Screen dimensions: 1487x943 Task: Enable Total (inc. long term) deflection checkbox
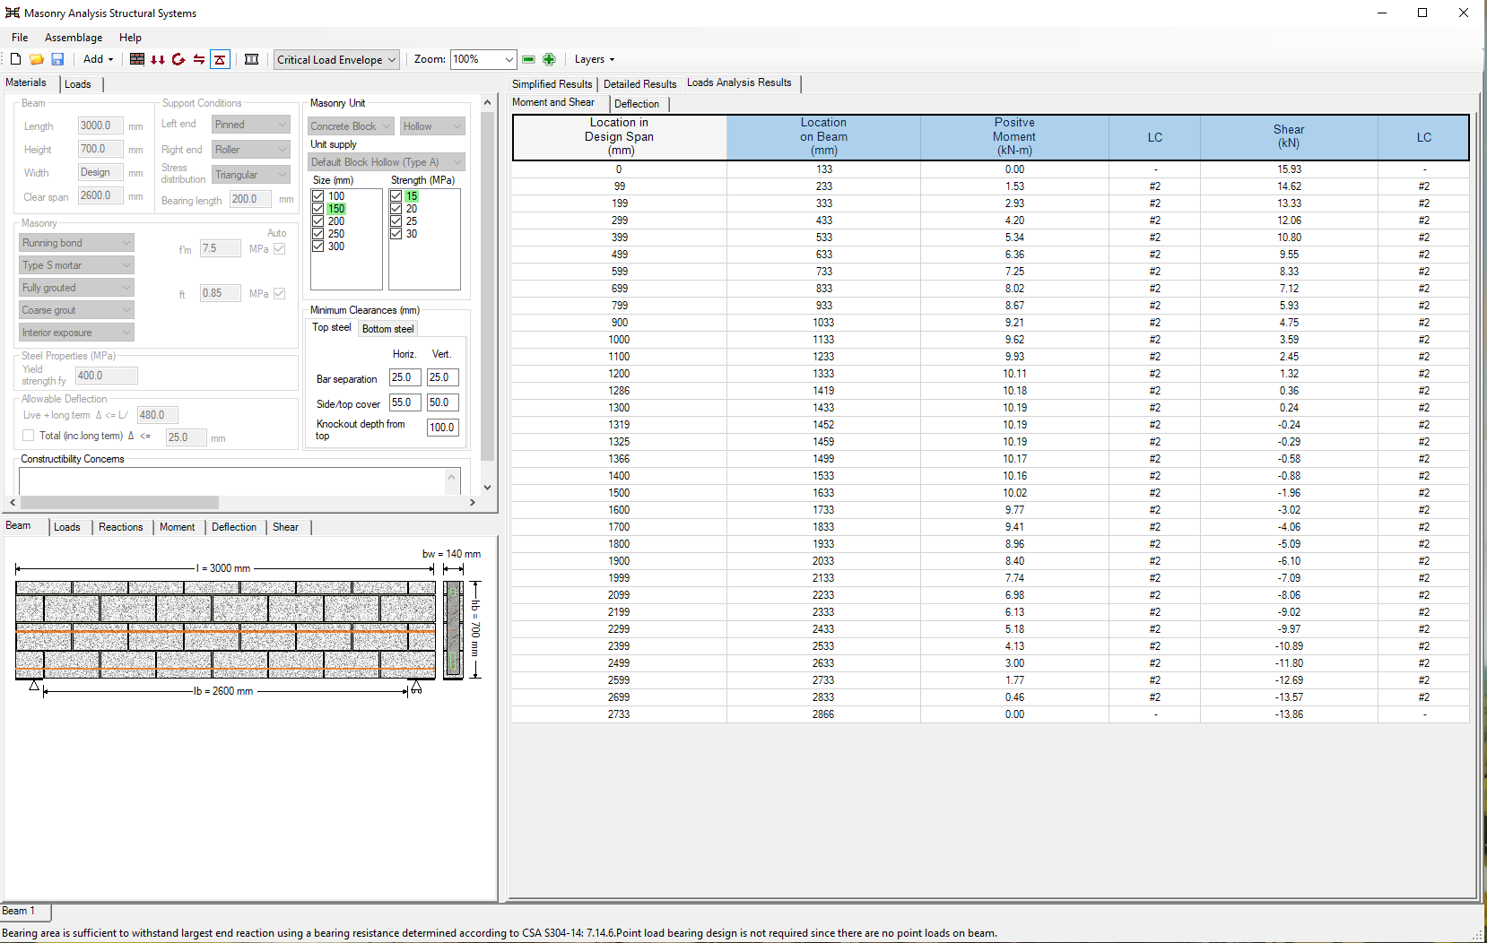pyautogui.click(x=29, y=436)
